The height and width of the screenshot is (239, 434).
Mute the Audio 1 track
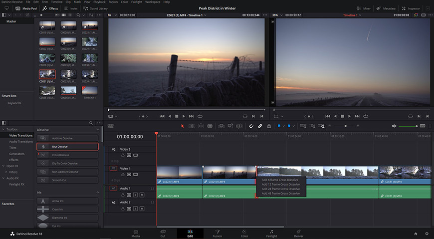[x=142, y=195]
